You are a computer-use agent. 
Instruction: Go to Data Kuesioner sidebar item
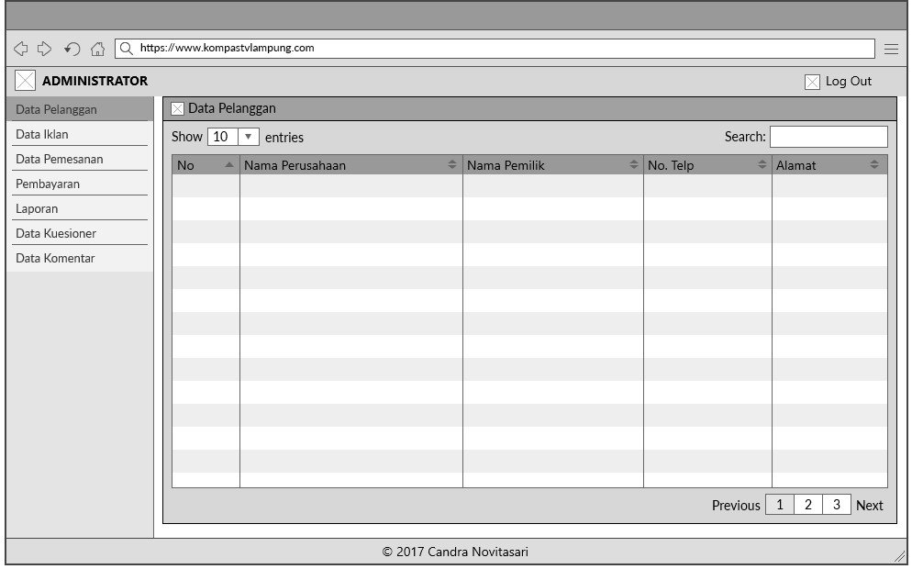pos(56,233)
